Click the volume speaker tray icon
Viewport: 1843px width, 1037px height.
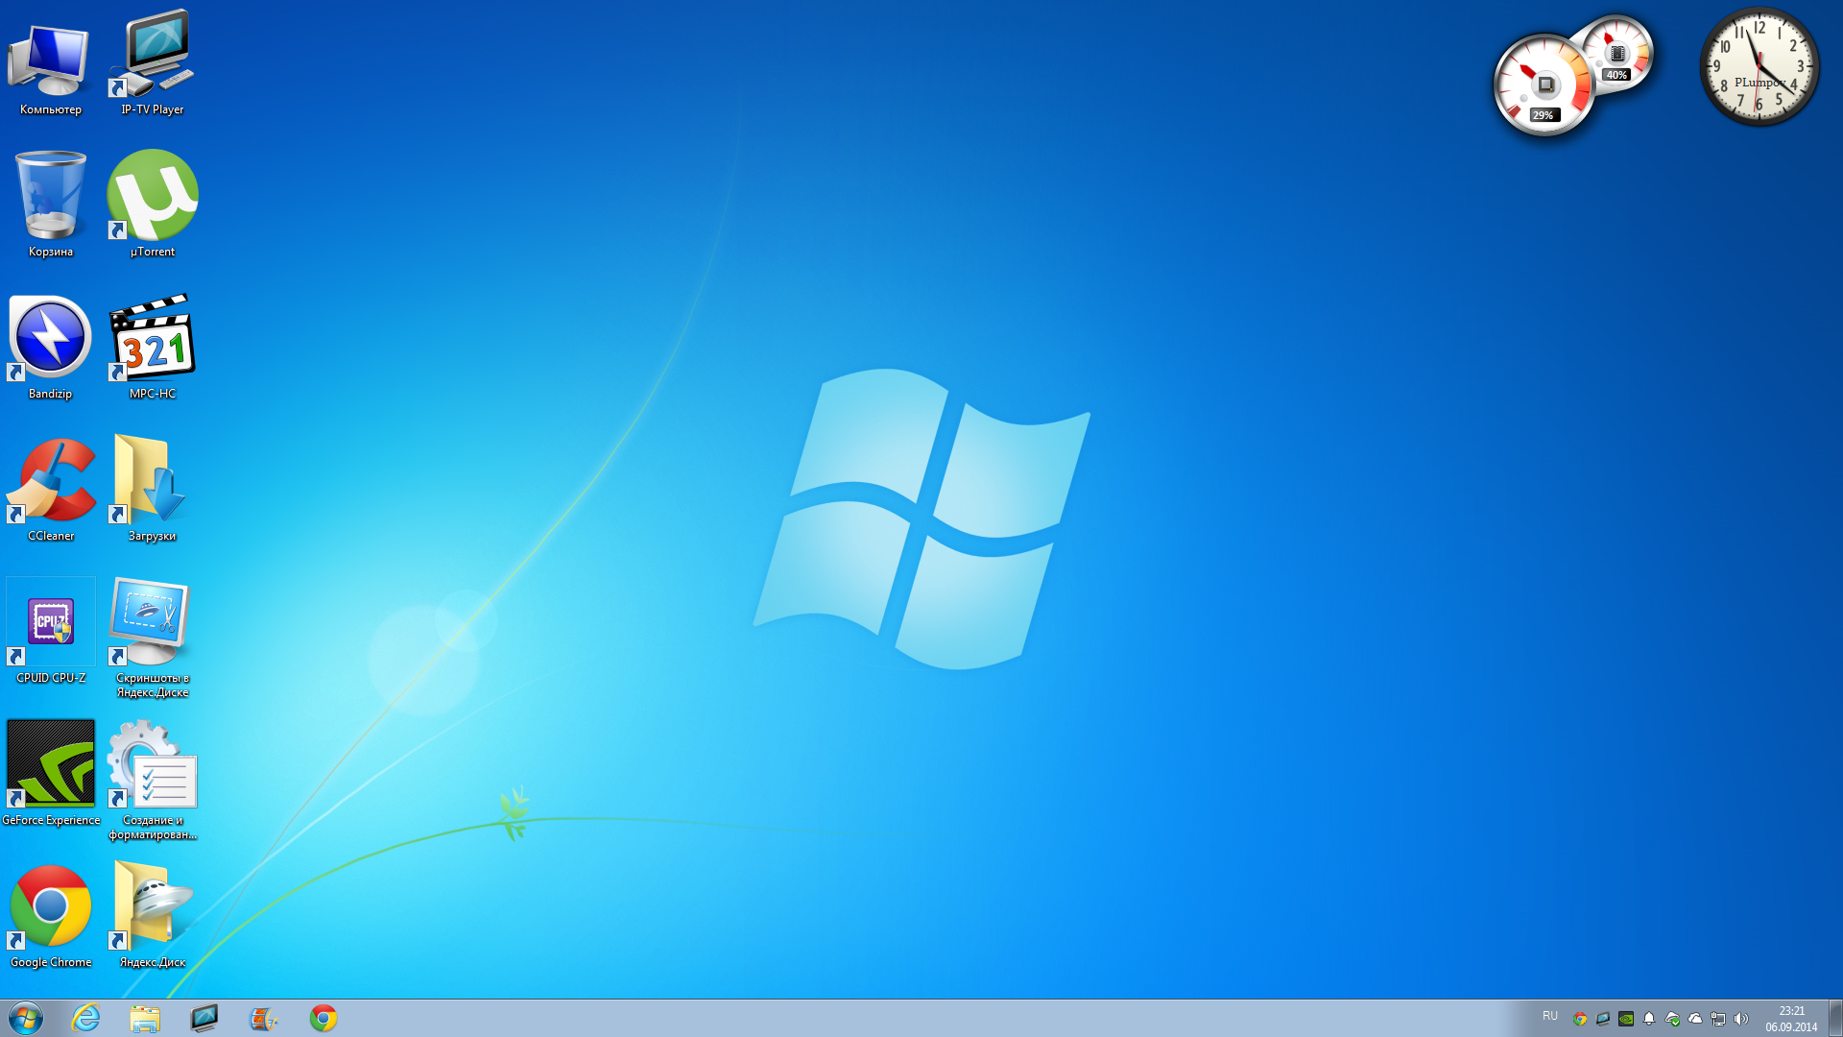click(x=1741, y=1019)
